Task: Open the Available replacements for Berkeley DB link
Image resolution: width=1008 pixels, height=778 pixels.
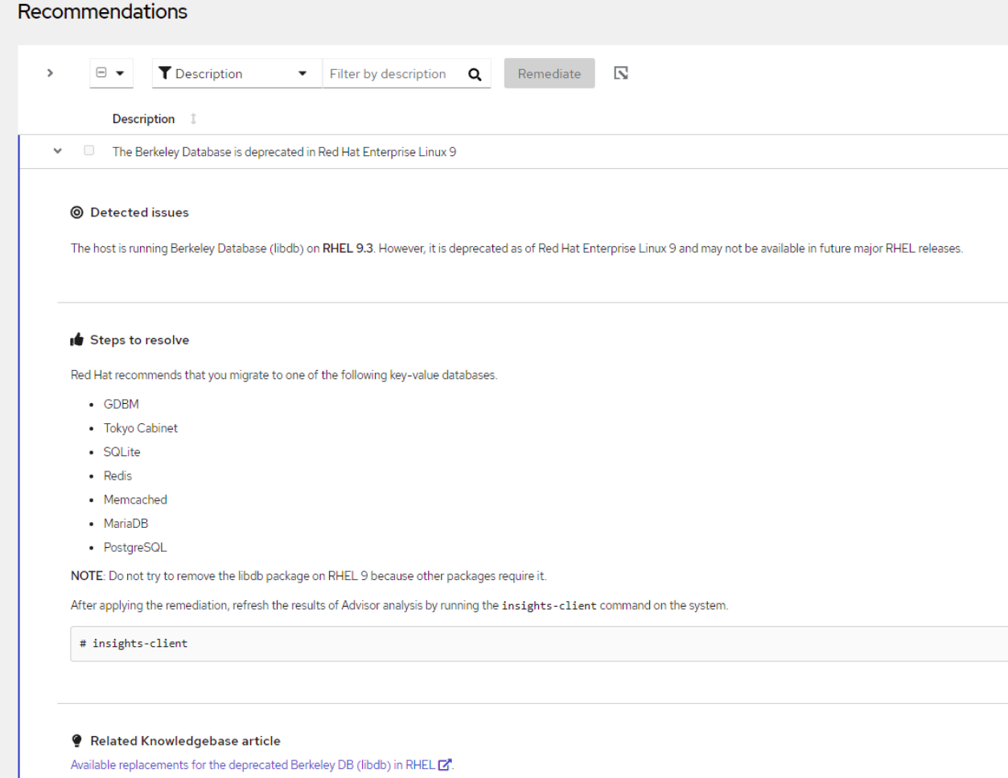Action: (x=252, y=765)
